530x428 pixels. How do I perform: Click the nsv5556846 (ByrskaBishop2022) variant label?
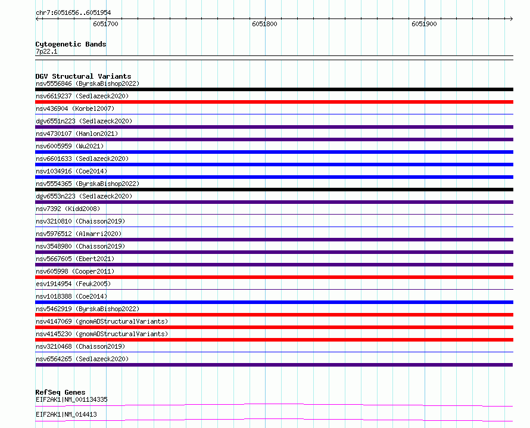pyautogui.click(x=88, y=83)
